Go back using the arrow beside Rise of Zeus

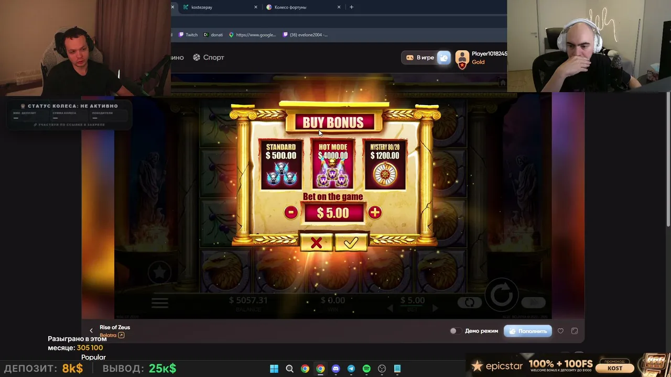[91, 330]
